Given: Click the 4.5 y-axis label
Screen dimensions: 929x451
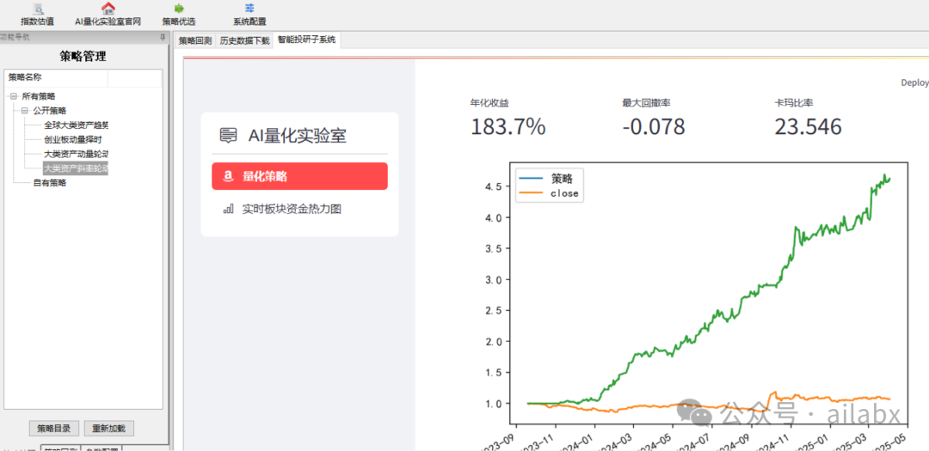Looking at the screenshot, I should tap(493, 186).
